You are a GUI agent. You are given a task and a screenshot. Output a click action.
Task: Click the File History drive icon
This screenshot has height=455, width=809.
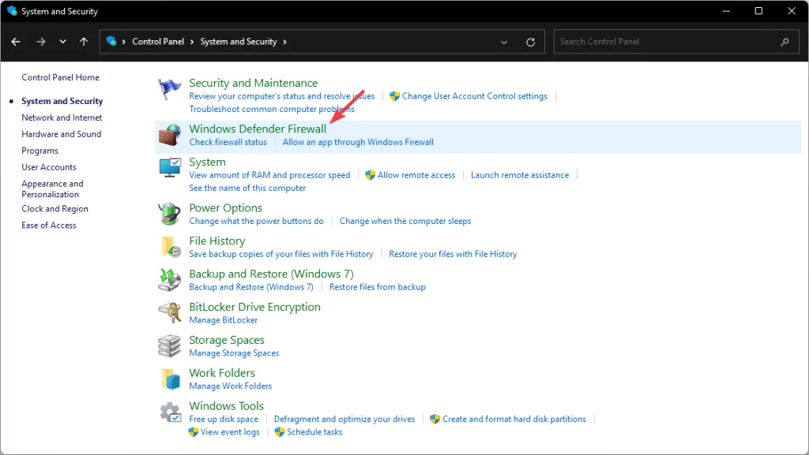[168, 246]
